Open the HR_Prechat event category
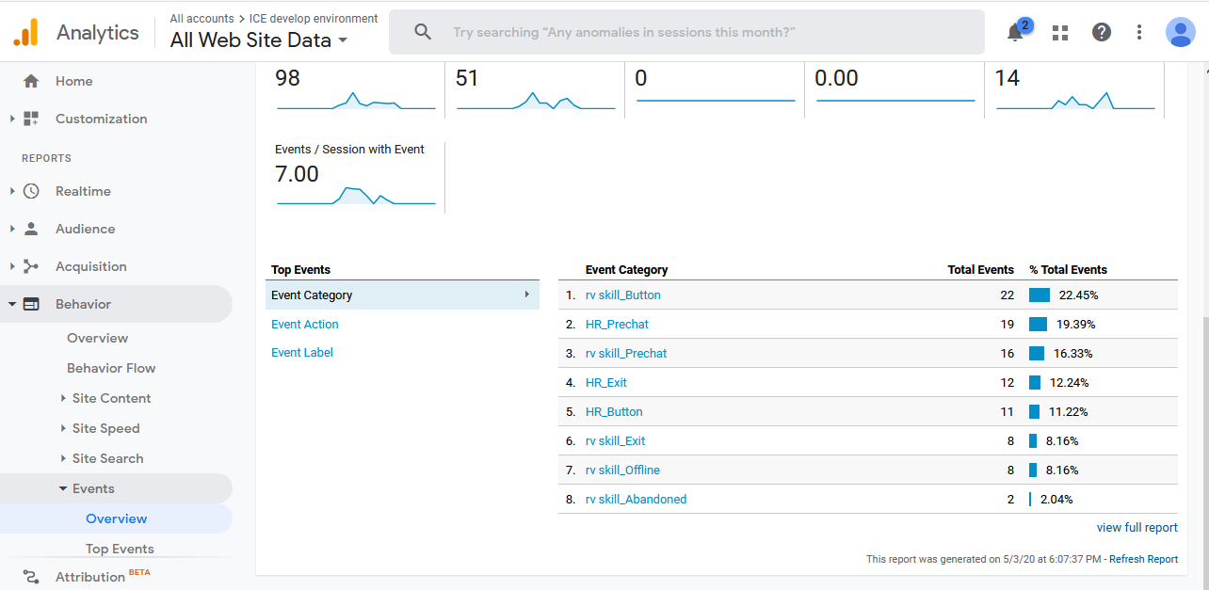Viewport: 1209px width, 590px height. click(617, 324)
